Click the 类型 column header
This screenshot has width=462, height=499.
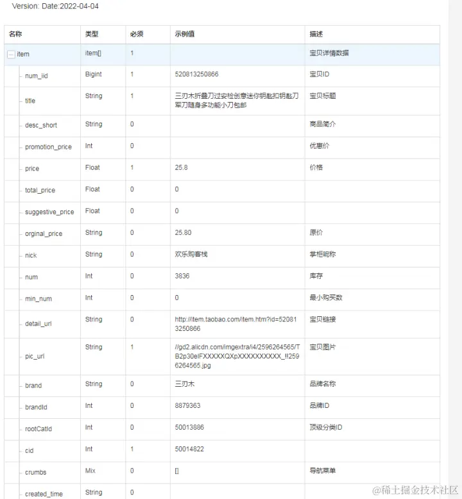coord(92,34)
